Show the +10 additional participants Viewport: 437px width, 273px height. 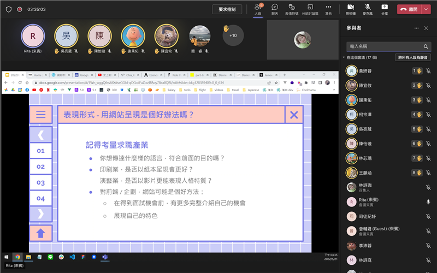[x=233, y=35]
